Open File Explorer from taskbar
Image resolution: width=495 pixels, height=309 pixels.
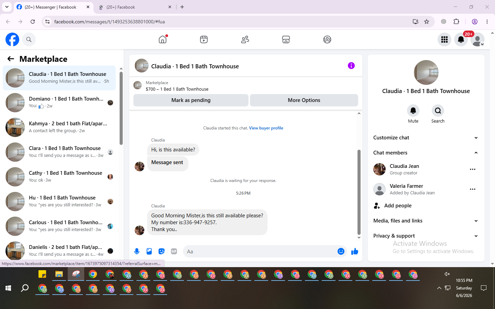tap(59, 274)
